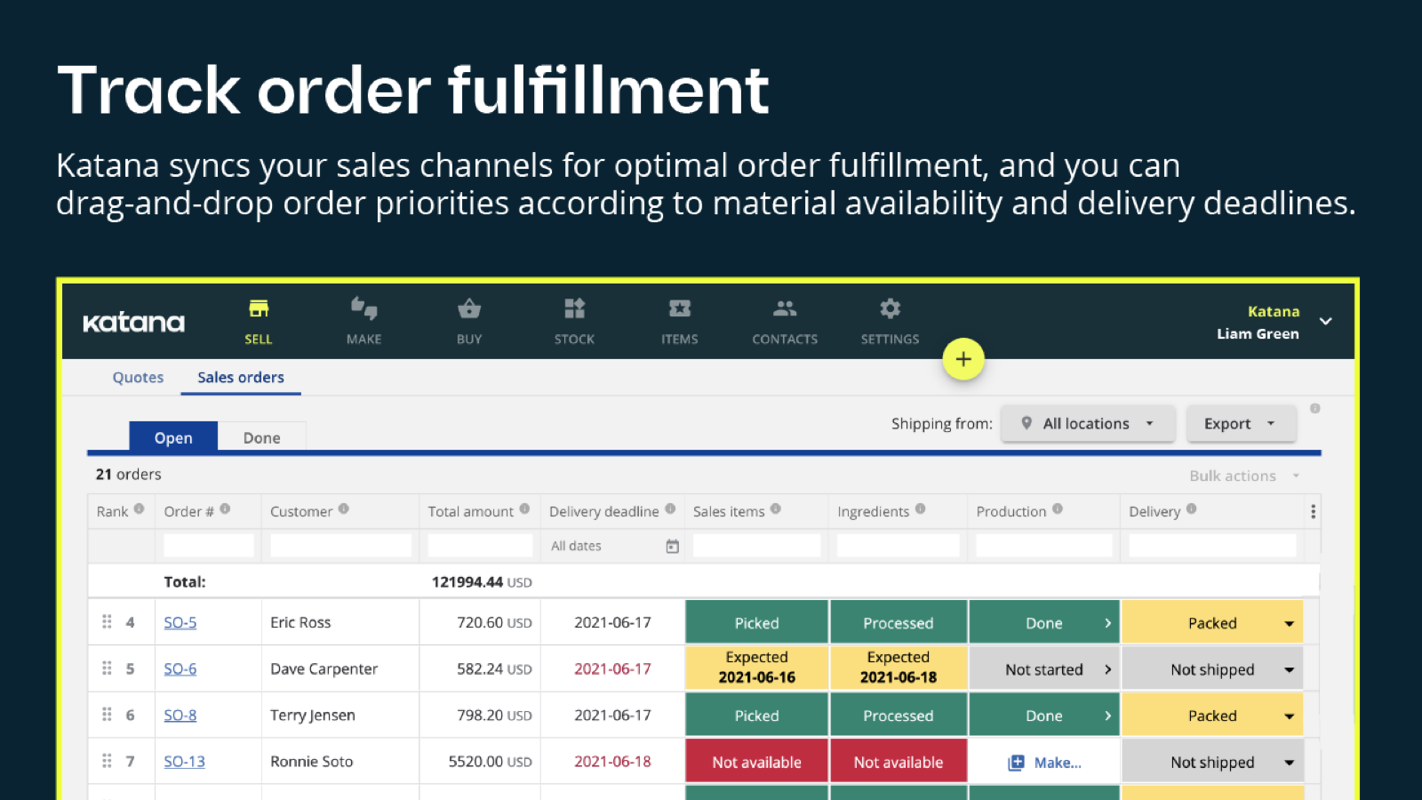Open Contacts people icon
Image resolution: width=1422 pixels, height=800 pixels.
[x=785, y=309]
